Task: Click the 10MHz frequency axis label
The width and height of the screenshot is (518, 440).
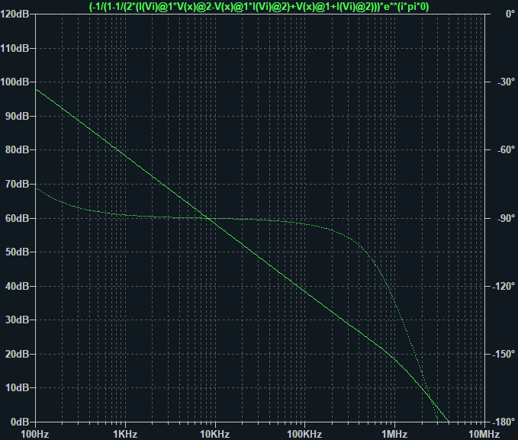Action: point(484,434)
